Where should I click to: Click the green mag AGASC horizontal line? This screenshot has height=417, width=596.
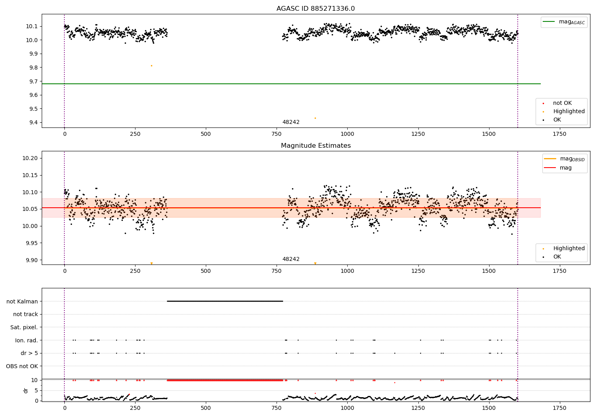tap(291, 84)
